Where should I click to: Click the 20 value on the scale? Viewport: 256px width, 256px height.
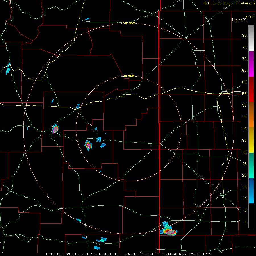244,175
